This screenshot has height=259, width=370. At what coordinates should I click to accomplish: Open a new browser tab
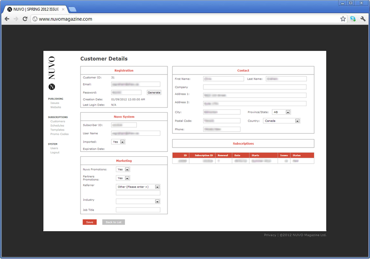[x=72, y=10]
